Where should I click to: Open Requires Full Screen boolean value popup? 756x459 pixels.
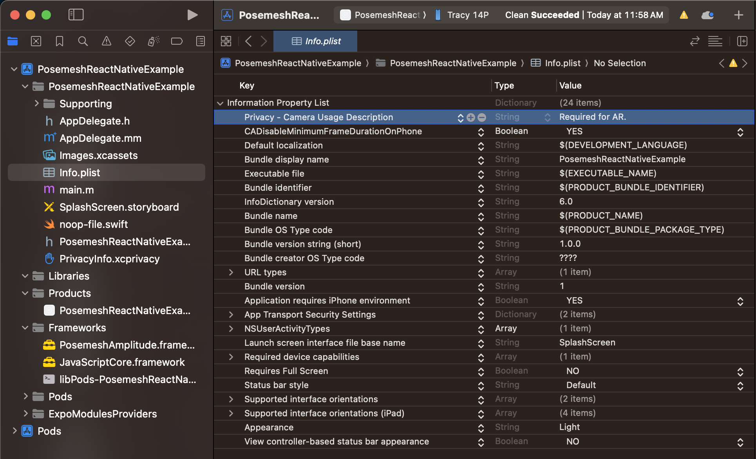click(740, 371)
